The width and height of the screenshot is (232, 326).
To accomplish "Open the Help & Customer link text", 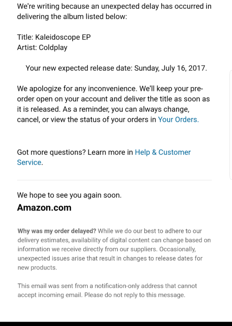I will 163,152.
